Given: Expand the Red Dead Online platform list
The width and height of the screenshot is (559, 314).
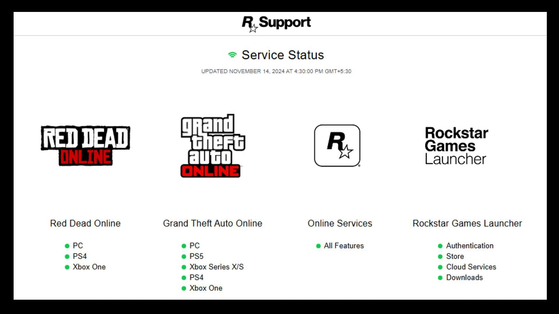Looking at the screenshot, I should click(85, 223).
